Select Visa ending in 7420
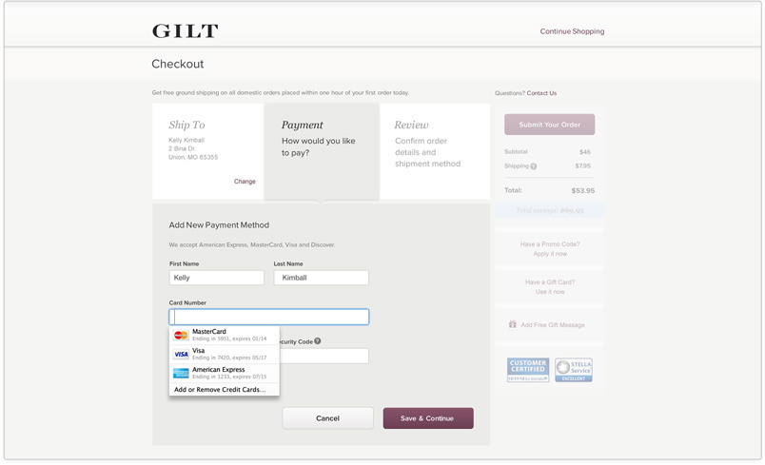 (225, 354)
